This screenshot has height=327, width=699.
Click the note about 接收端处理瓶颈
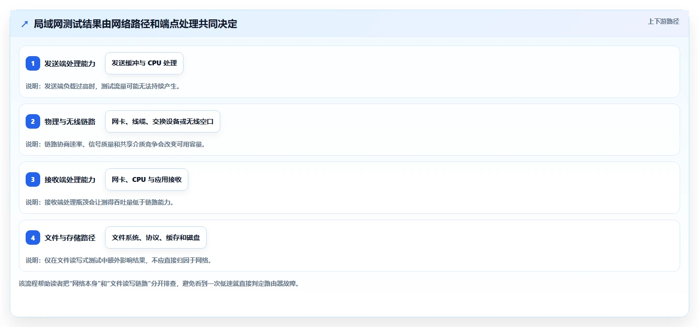coord(100,202)
